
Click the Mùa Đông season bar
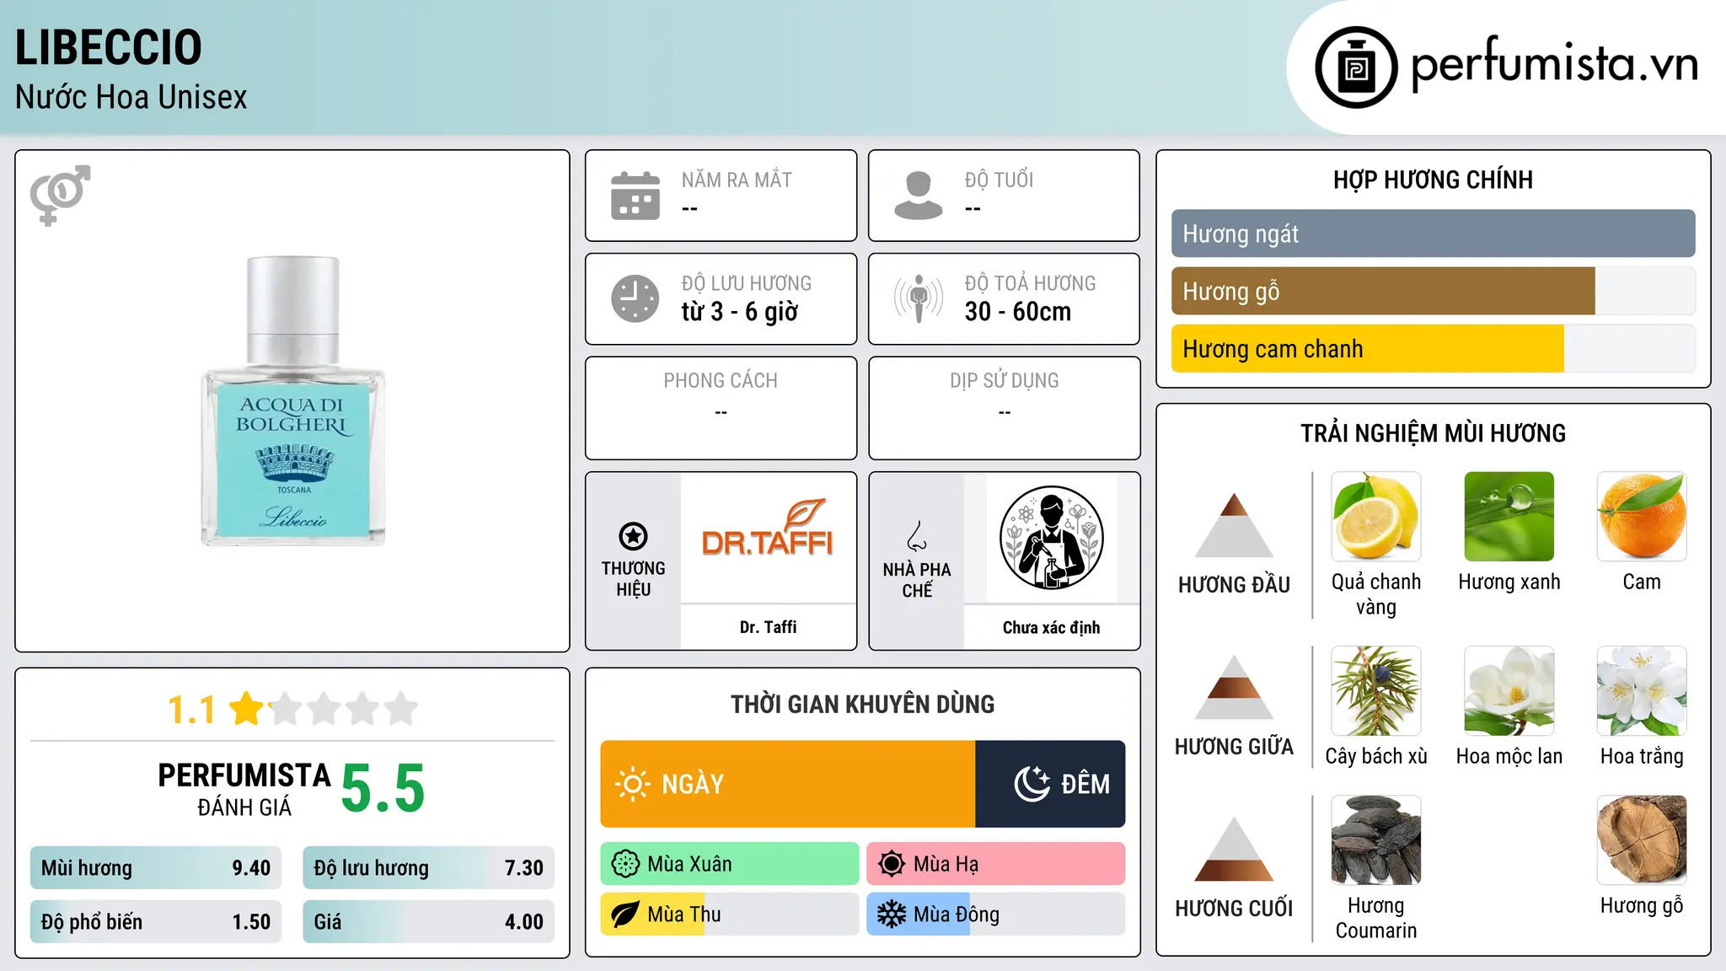coord(996,915)
